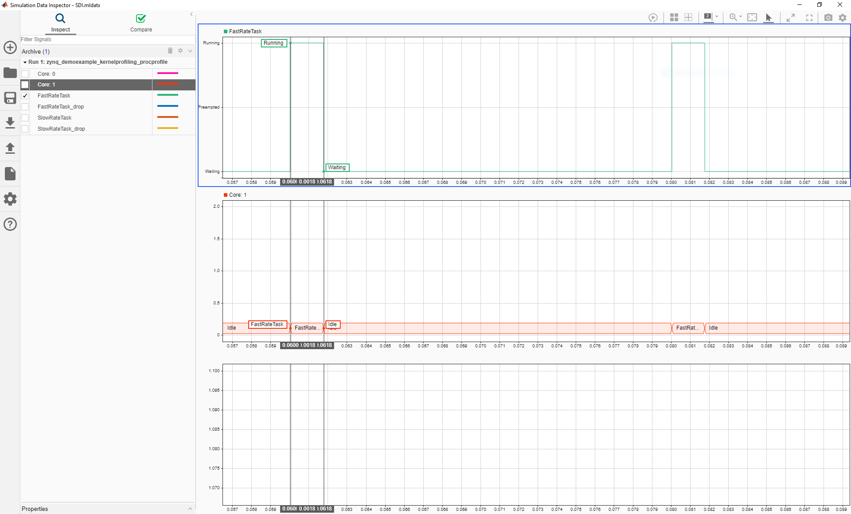The image size is (851, 514).
Task: Check the Core: 1 signal checkbox
Action: (25, 85)
